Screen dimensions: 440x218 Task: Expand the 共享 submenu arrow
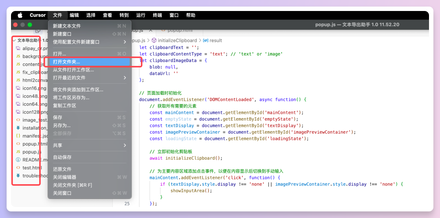click(x=125, y=145)
